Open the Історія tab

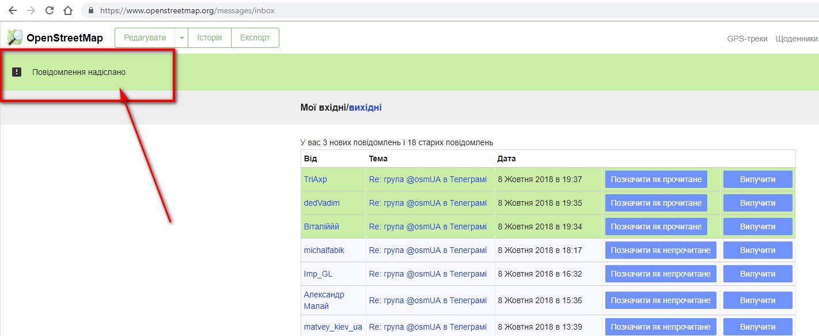pyautogui.click(x=210, y=37)
